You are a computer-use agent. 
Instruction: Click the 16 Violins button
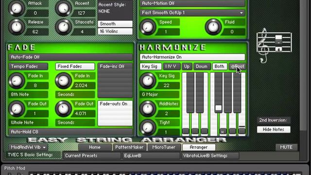click(x=115, y=31)
